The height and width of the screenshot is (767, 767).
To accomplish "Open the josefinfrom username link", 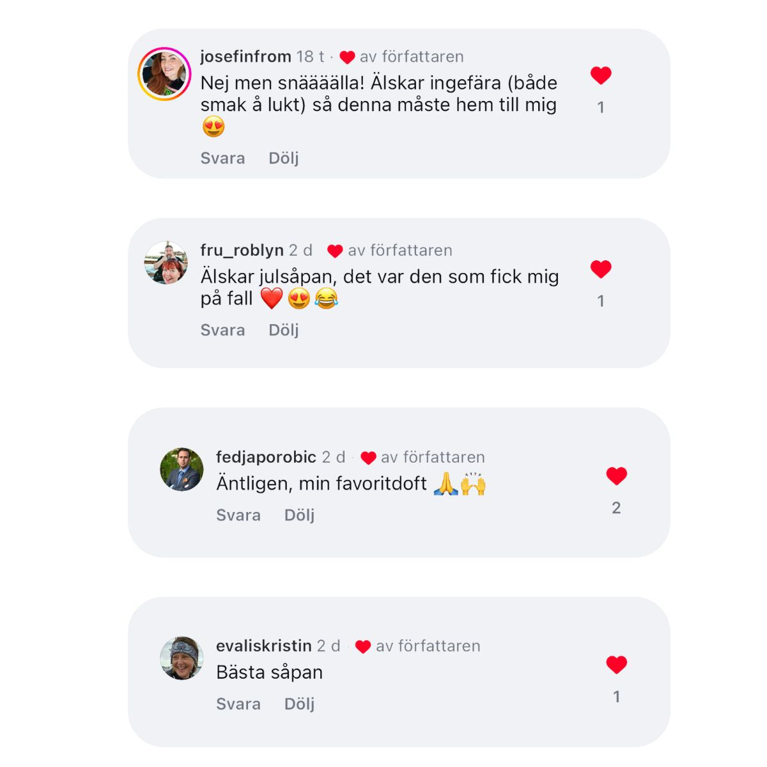I will 246,56.
